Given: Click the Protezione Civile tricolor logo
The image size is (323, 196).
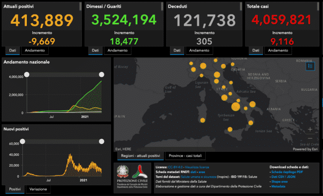Looking at the screenshot, I should tap(140, 171).
